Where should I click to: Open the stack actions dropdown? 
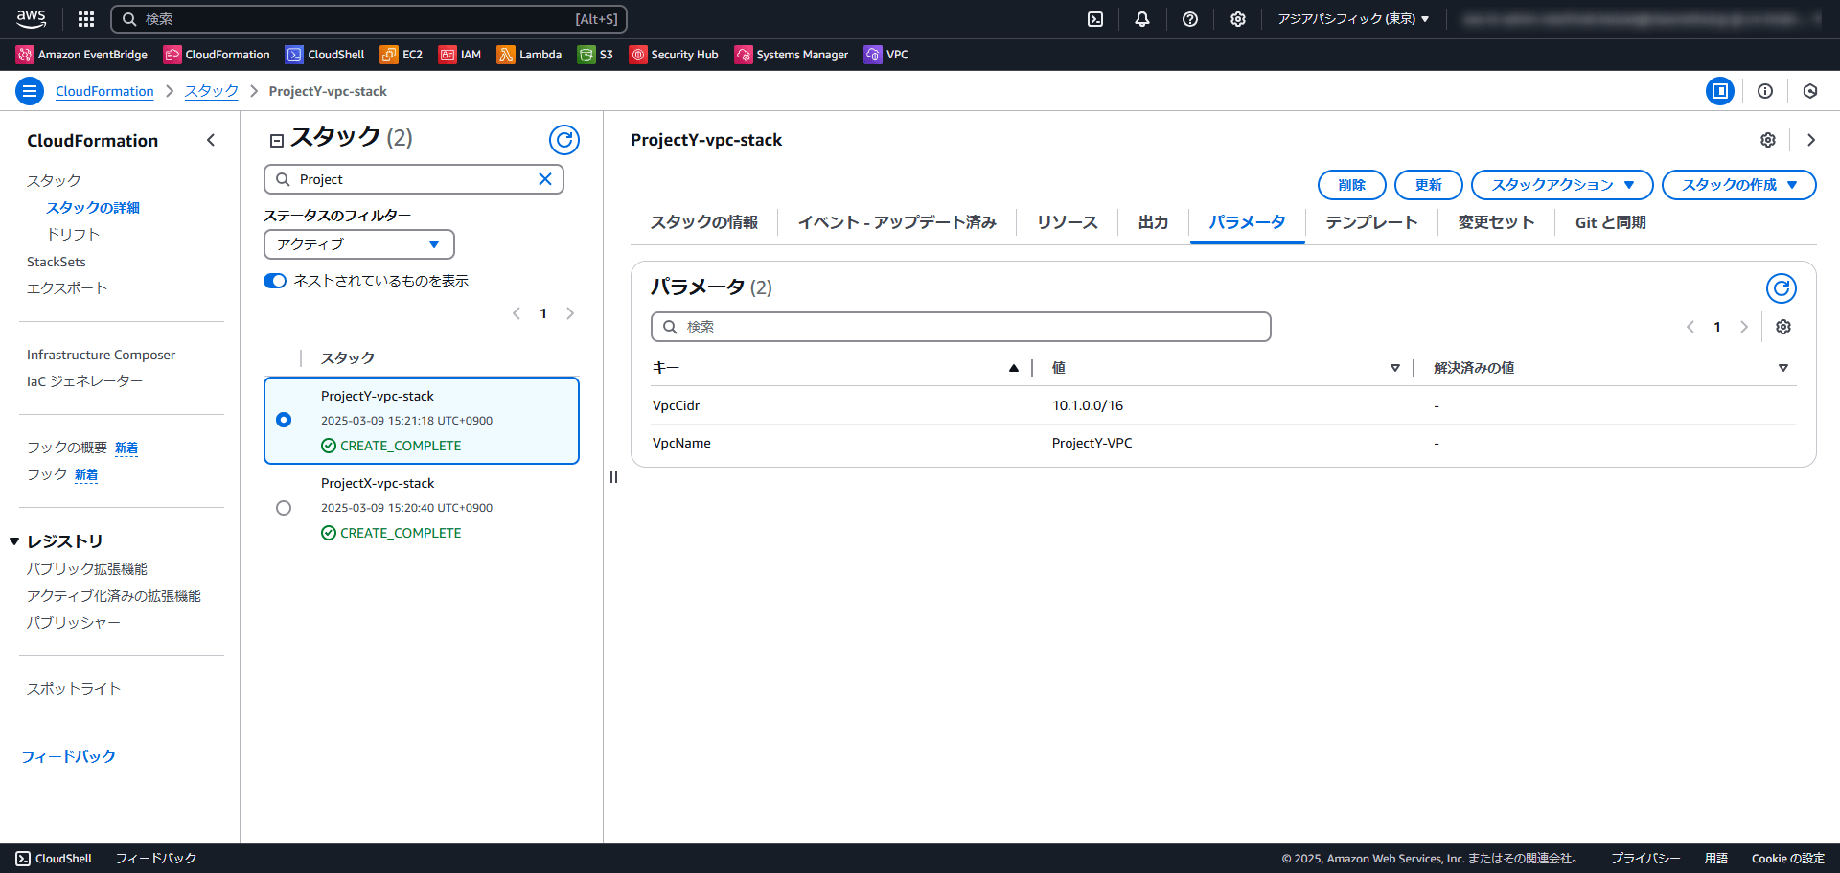(1562, 185)
